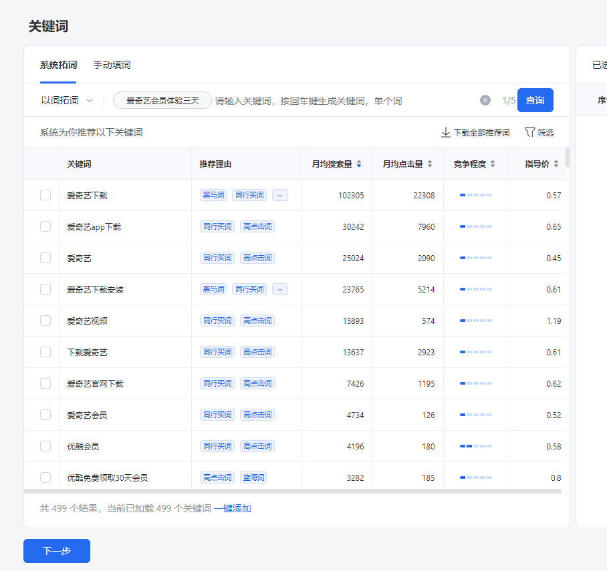Clear the keyword input with the X icon
The width and height of the screenshot is (607, 571).
tap(485, 101)
